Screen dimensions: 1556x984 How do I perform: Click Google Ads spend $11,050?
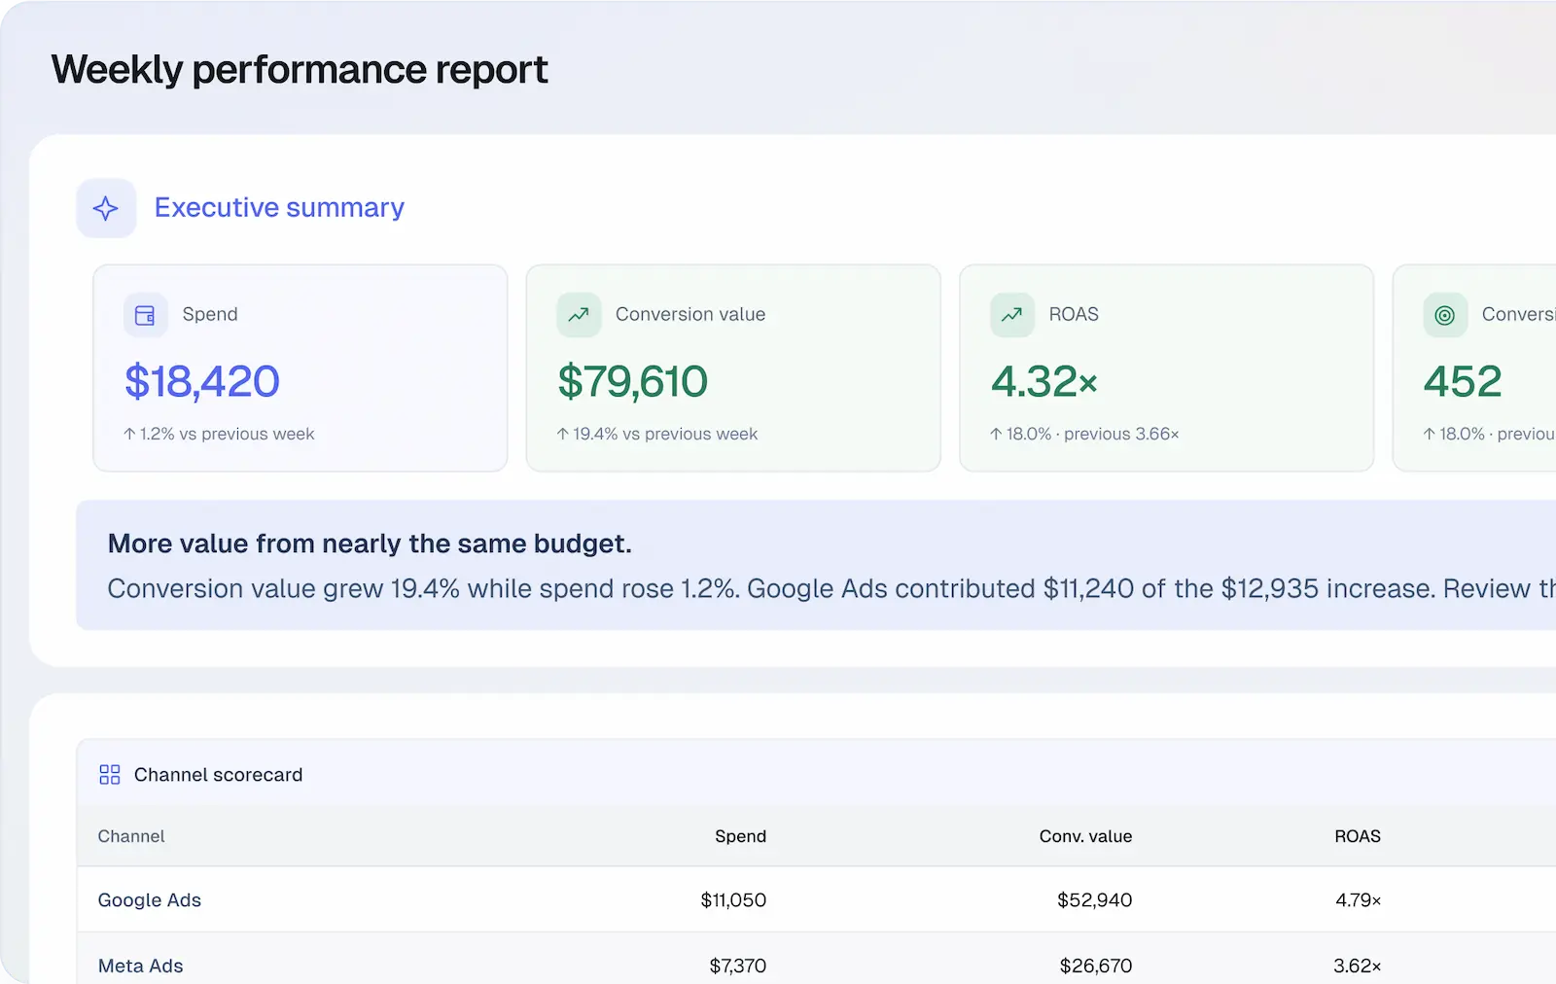pyautogui.click(x=733, y=900)
